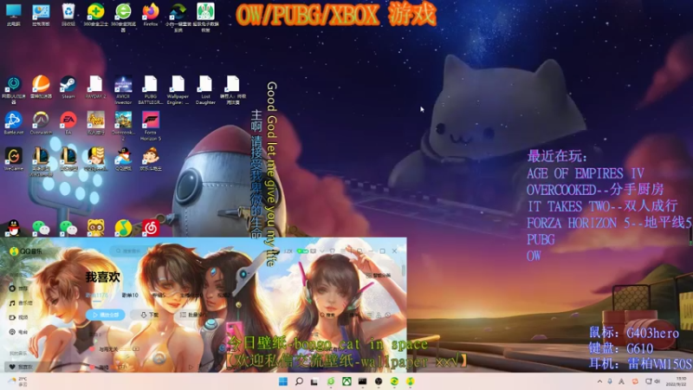The height and width of the screenshot is (390, 693).
Task: Open QQ penguin desktop icon
Action: [14, 227]
